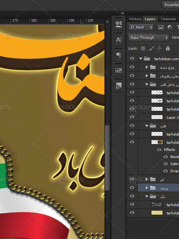Click the چرخ دنده group folder icon

pos(153,67)
